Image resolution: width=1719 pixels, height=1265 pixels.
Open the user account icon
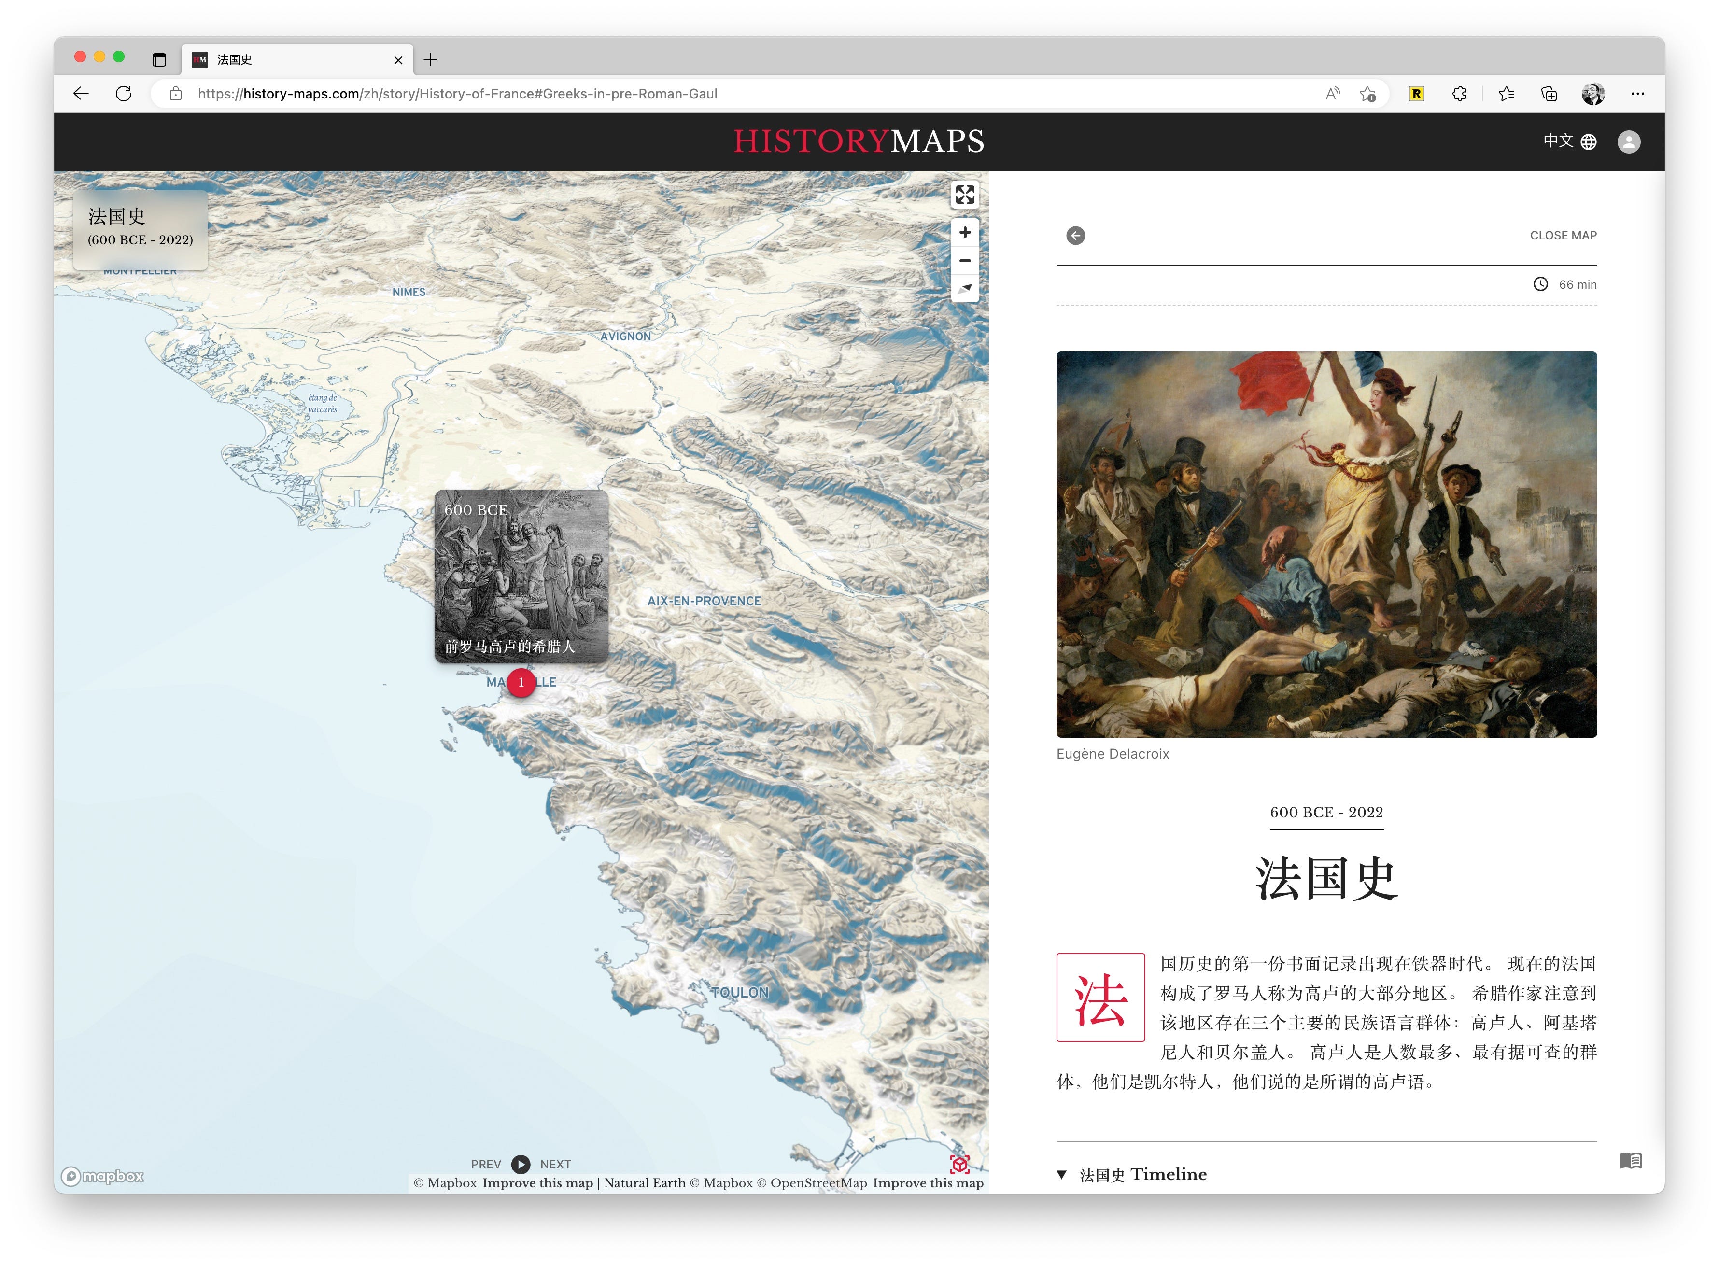click(1629, 141)
